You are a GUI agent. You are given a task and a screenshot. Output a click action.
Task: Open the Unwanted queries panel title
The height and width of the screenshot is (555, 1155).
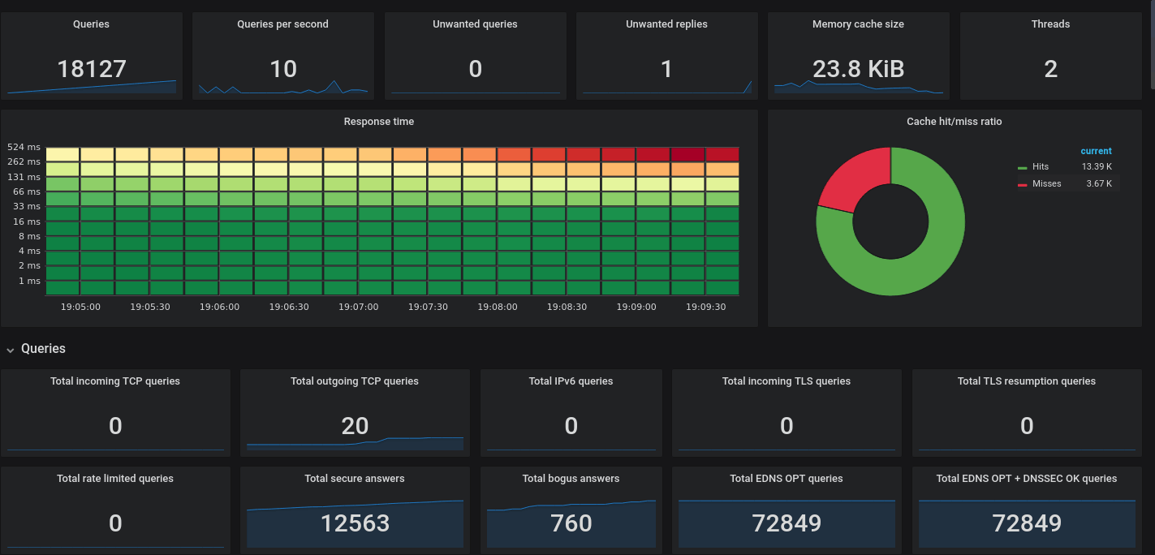tap(475, 24)
